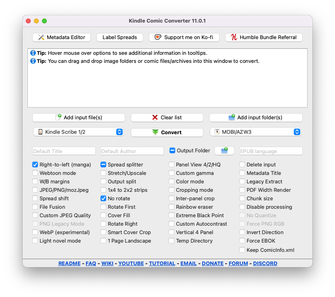Open the FAQ link
Image resolution: width=335 pixels, height=297 pixels.
click(x=91, y=264)
